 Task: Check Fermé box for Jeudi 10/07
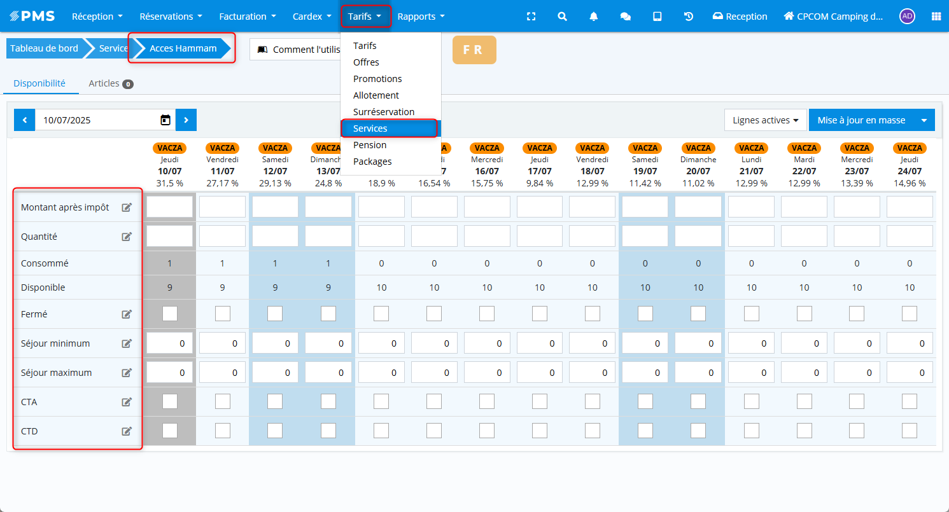click(170, 314)
